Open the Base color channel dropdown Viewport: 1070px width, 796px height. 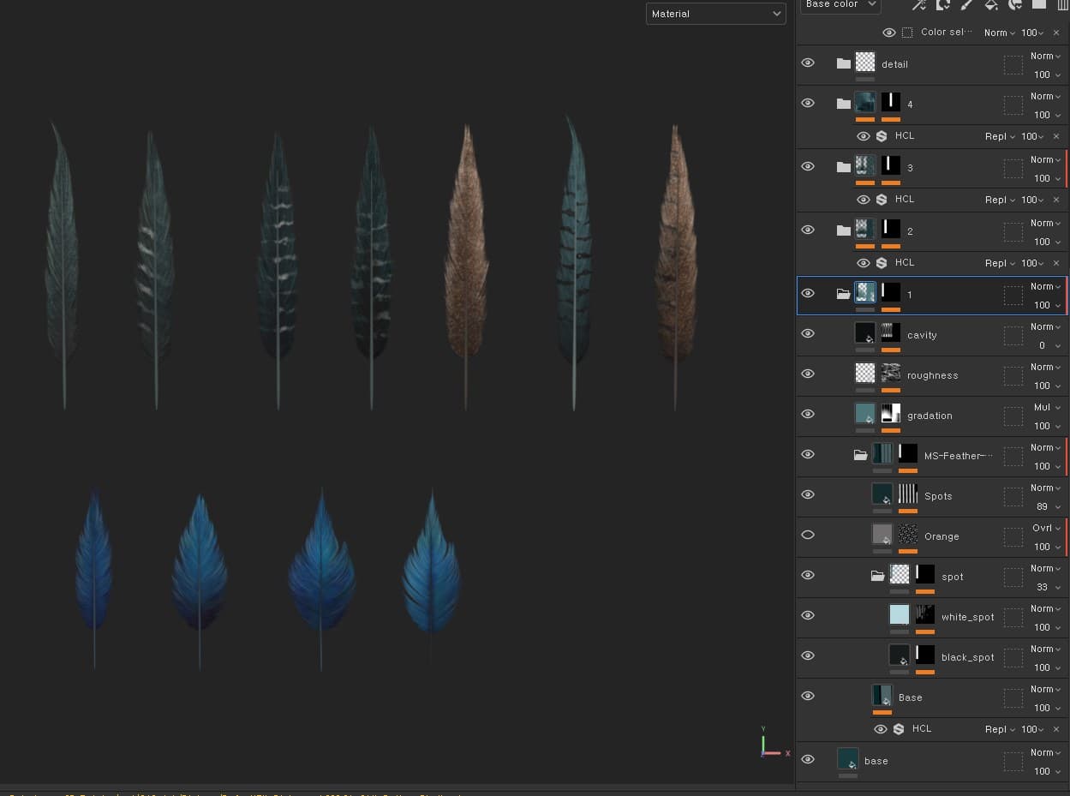point(840,5)
